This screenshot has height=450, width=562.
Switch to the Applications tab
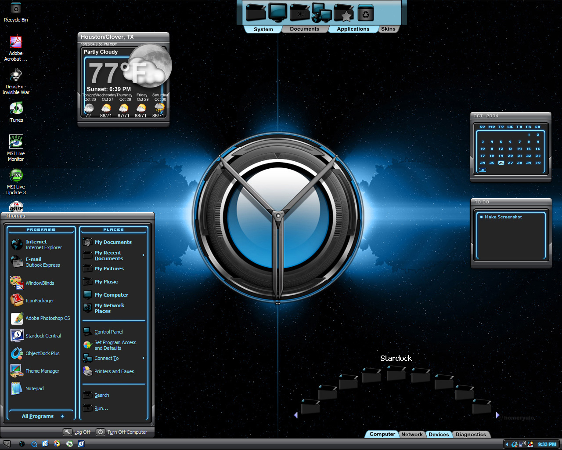pos(353,29)
